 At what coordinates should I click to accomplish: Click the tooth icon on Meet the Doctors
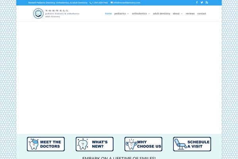[x=33, y=144]
